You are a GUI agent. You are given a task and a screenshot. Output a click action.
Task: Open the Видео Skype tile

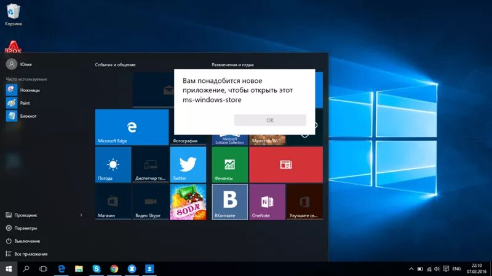[x=151, y=202]
